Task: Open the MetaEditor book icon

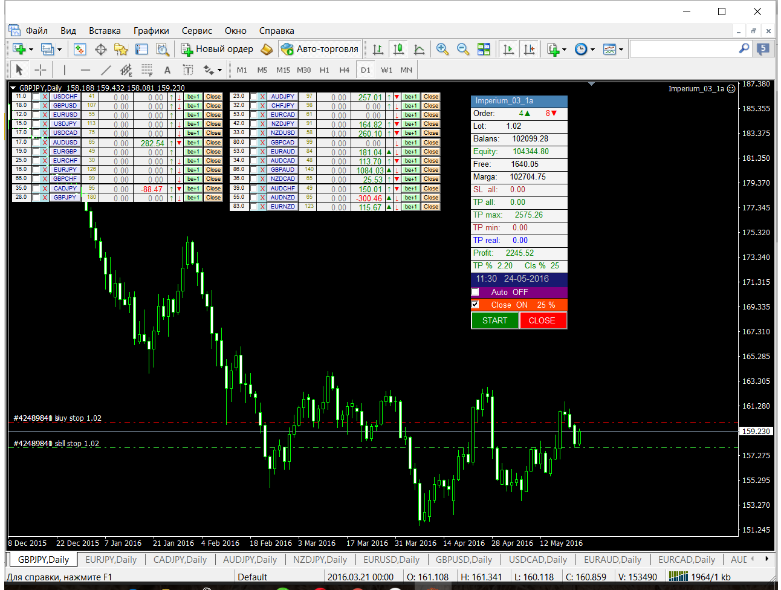Action: pyautogui.click(x=267, y=50)
